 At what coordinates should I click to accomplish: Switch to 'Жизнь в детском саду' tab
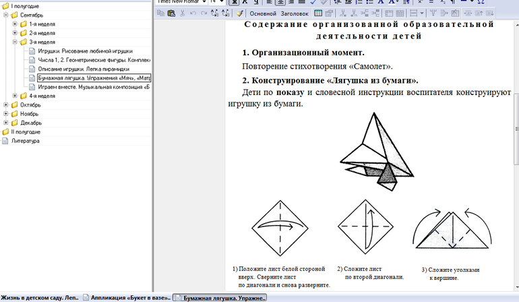point(40,297)
